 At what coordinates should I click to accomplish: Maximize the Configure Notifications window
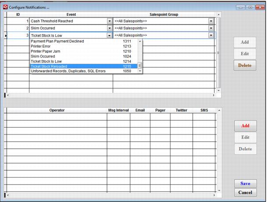click(x=250, y=7)
